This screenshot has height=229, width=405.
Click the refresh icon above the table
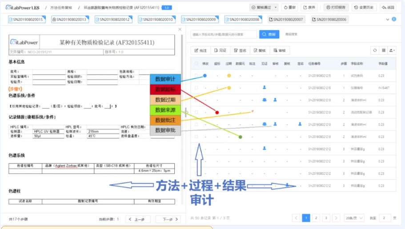click(375, 50)
